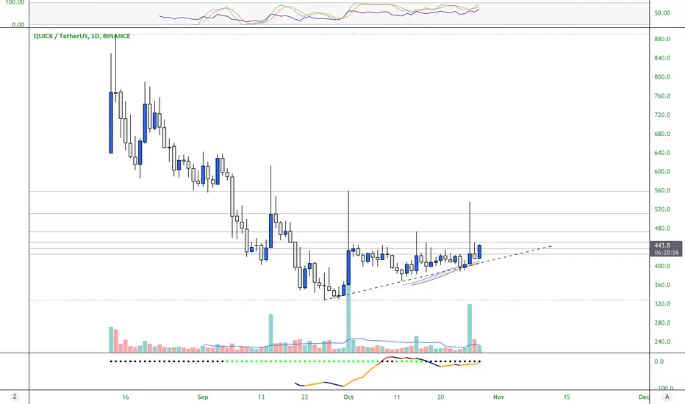The width and height of the screenshot is (685, 404).
Task: Click the 360.0 price axis label
Action: [x=662, y=285]
